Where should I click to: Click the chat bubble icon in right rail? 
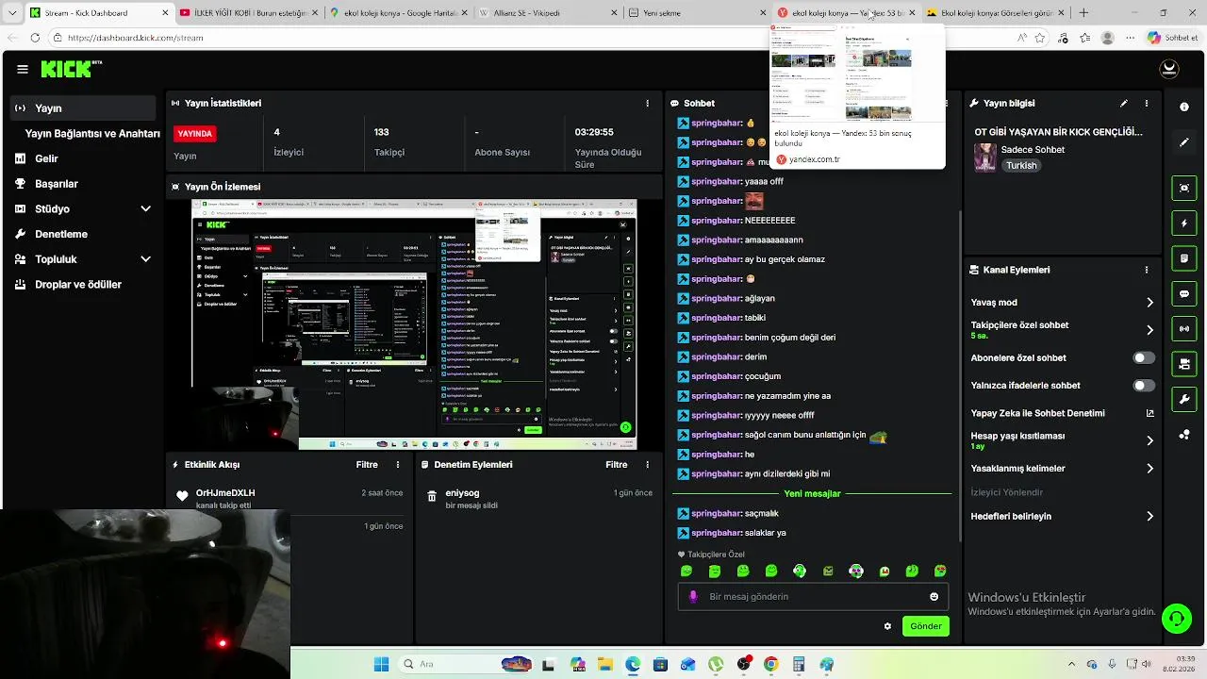point(1184,294)
